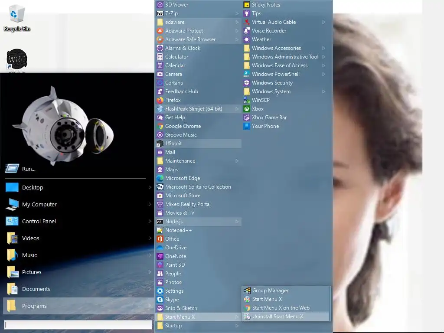The width and height of the screenshot is (444, 333).
Task: Open the WRC desktop shortcut
Action: [x=17, y=60]
